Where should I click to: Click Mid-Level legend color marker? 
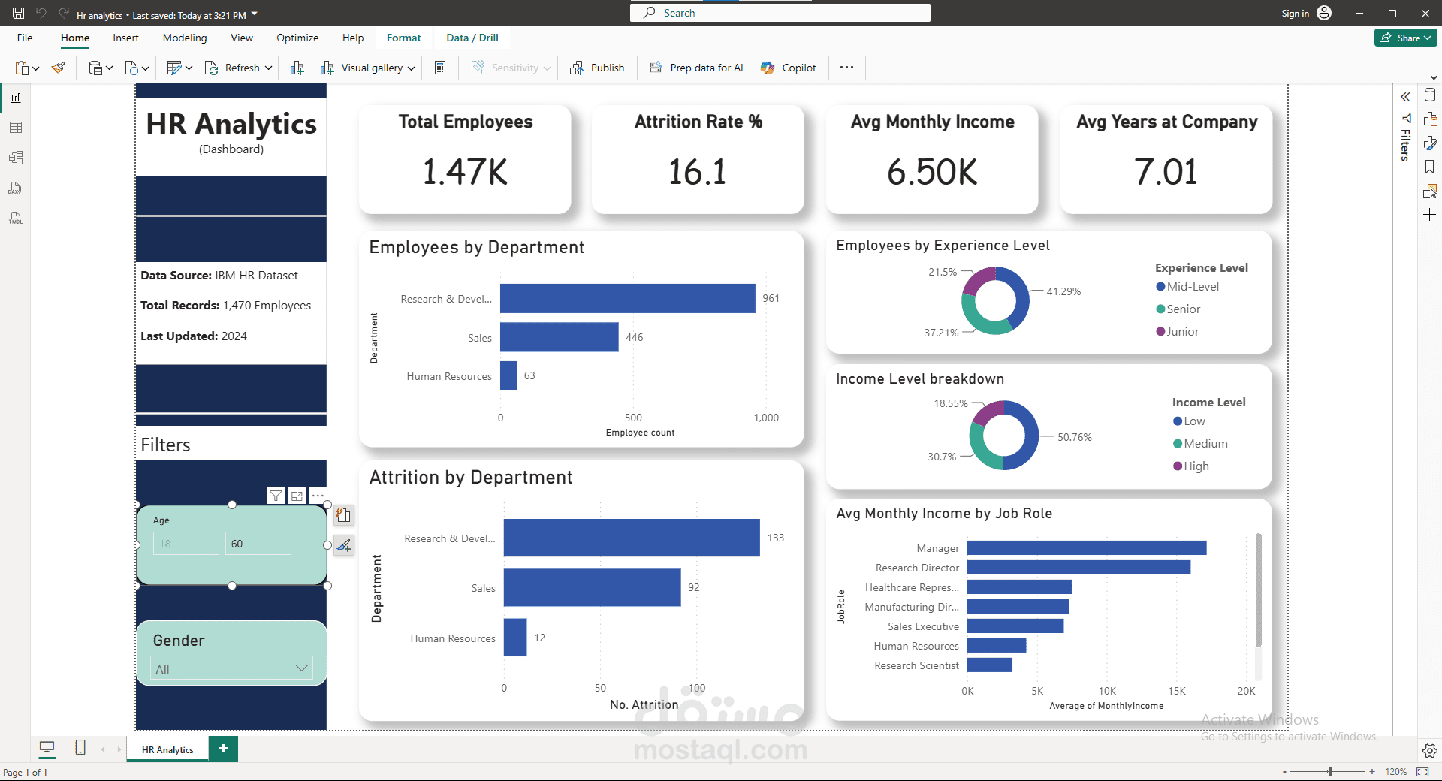coord(1160,287)
